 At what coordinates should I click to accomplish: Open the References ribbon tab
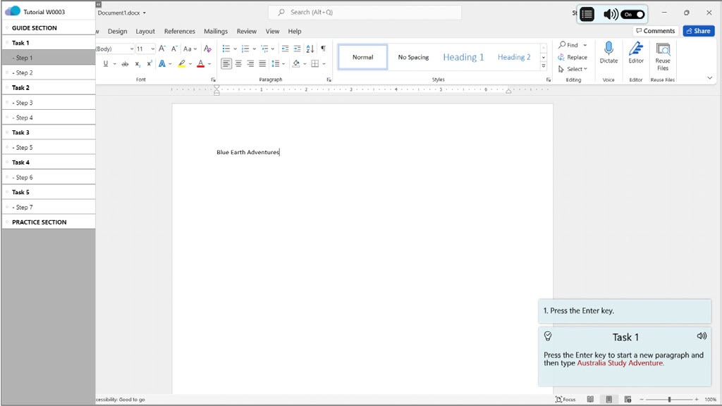click(180, 31)
